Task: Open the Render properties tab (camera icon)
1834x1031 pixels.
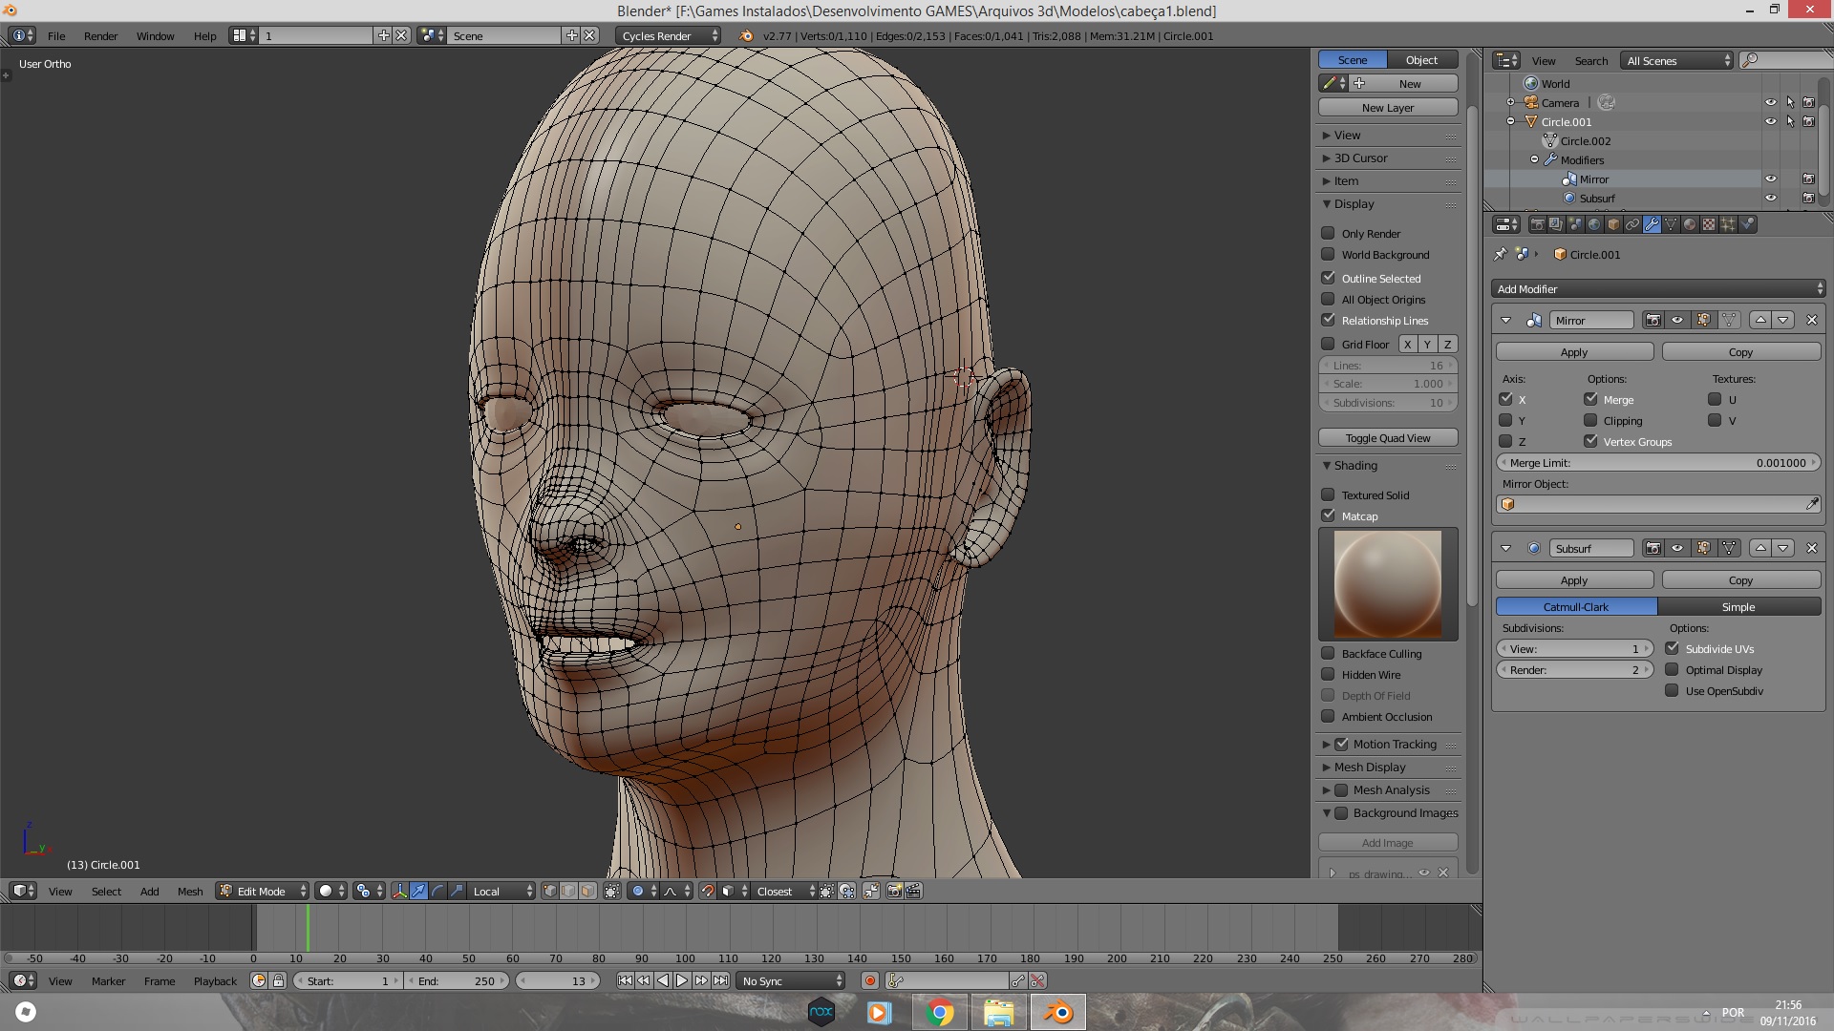Action: click(1537, 224)
